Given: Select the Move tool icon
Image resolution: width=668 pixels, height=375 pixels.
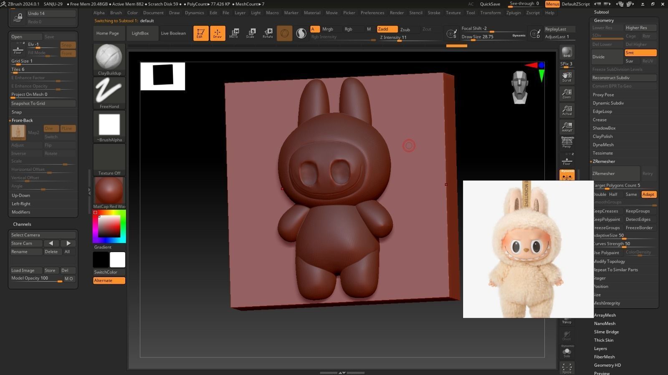Looking at the screenshot, I should click(x=234, y=33).
